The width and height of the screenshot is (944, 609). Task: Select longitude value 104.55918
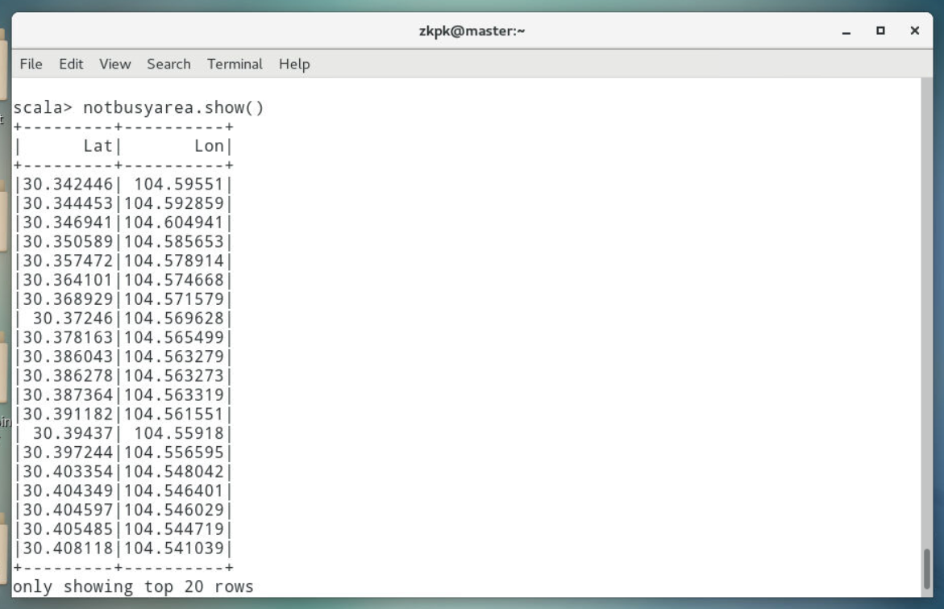coord(179,434)
